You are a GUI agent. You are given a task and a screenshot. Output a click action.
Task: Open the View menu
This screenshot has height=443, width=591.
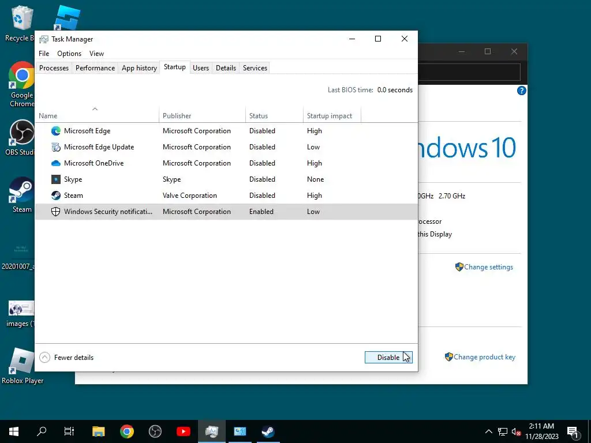click(x=96, y=54)
